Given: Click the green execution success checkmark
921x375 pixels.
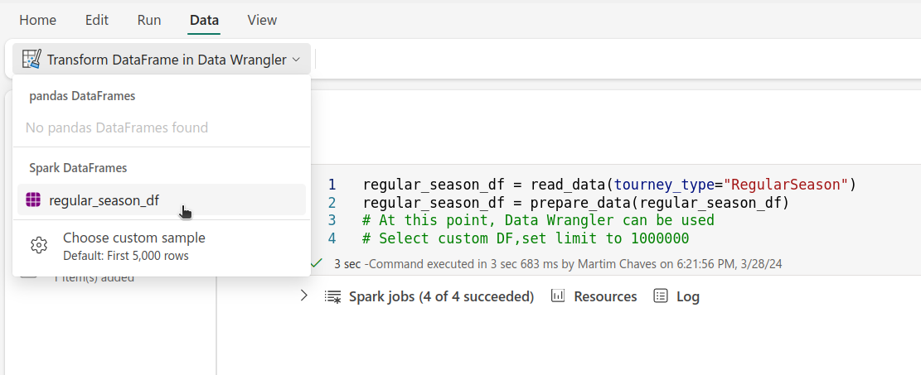Looking at the screenshot, I should (317, 263).
